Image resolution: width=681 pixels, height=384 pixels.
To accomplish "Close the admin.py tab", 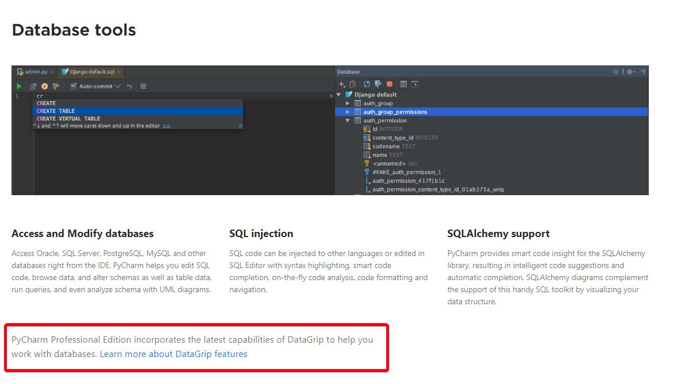I will pyautogui.click(x=52, y=72).
